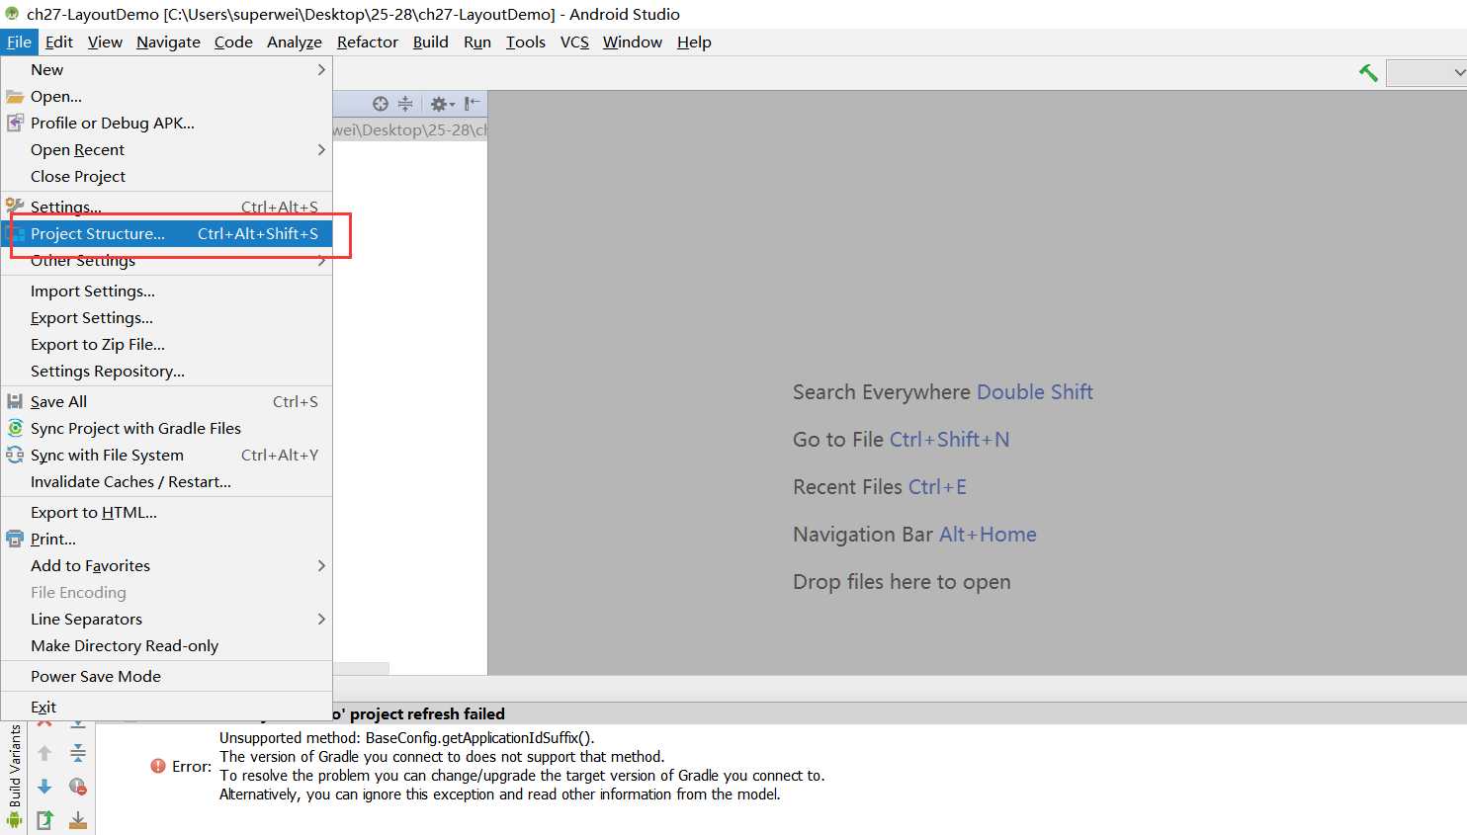Choose Close Project from the File menu
Image resolution: width=1467 pixels, height=835 pixels.
[166, 176]
